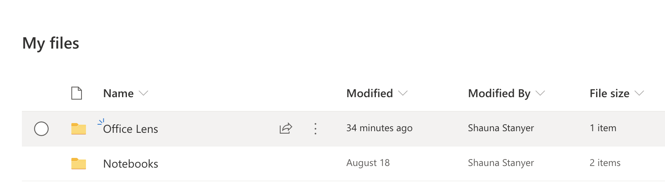Click the Office Lens folder icon
This screenshot has height=183, width=665.
(79, 129)
